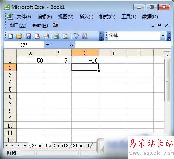Select cell A1 containing 50
The width and height of the screenshot is (174, 159).
point(30,60)
